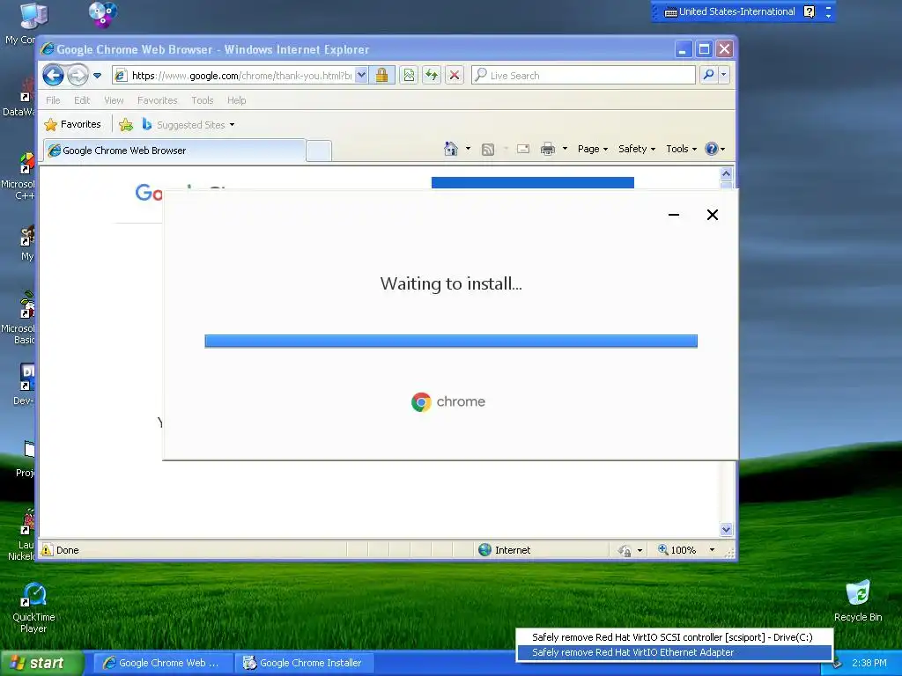902x676 pixels.
Task: Click the taskbar clock 2:38 PM
Action: [869, 663]
